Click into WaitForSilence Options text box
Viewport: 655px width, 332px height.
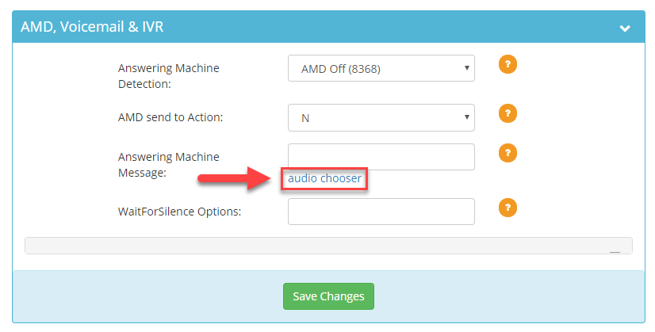[381, 212]
